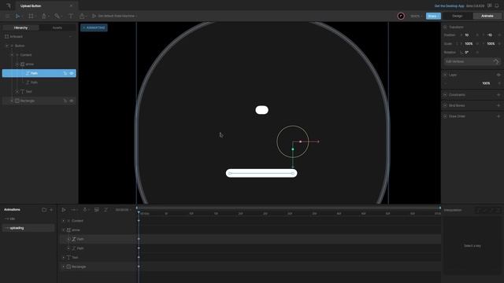Open the notifications bell icon
Image resolution: width=504 pixels, height=283 pixels.
click(497, 6)
